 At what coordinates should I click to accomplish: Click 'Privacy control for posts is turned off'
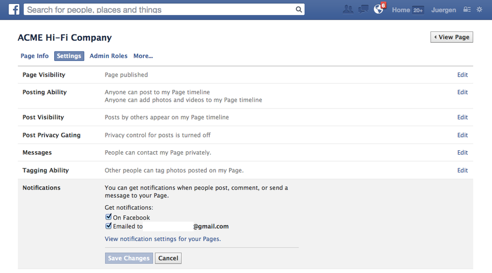(x=158, y=135)
